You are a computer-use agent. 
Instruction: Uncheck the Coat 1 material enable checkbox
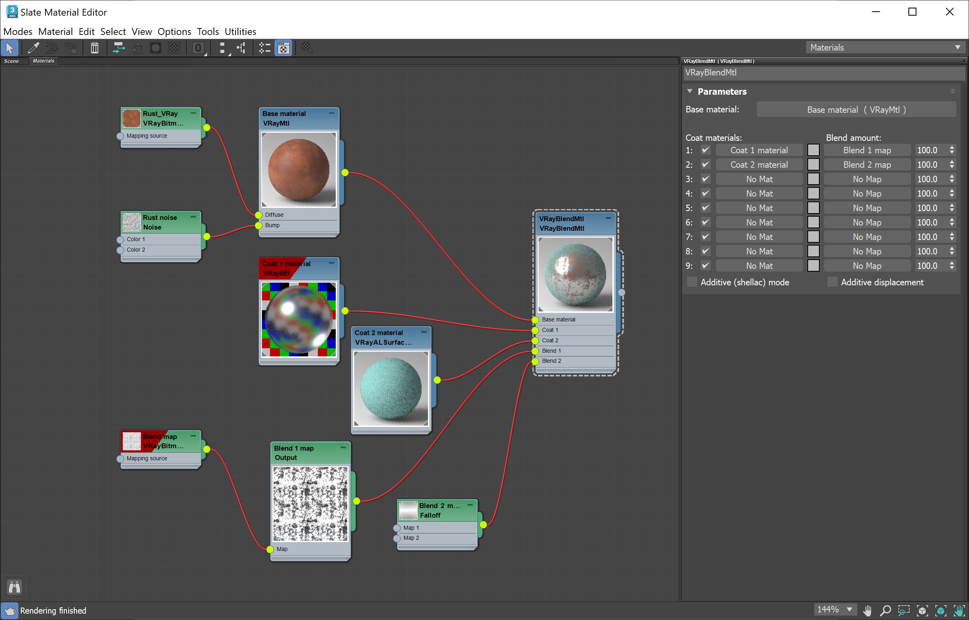pos(705,150)
